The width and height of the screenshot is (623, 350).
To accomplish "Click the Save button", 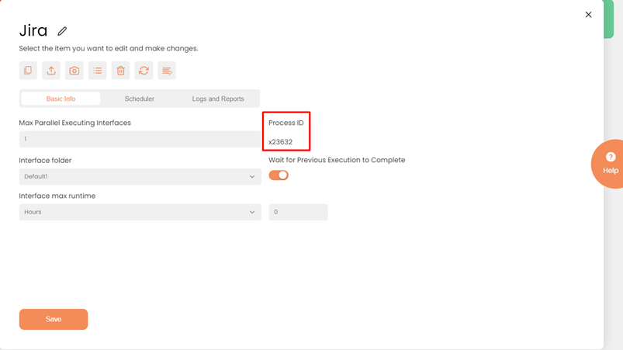I will (x=54, y=319).
